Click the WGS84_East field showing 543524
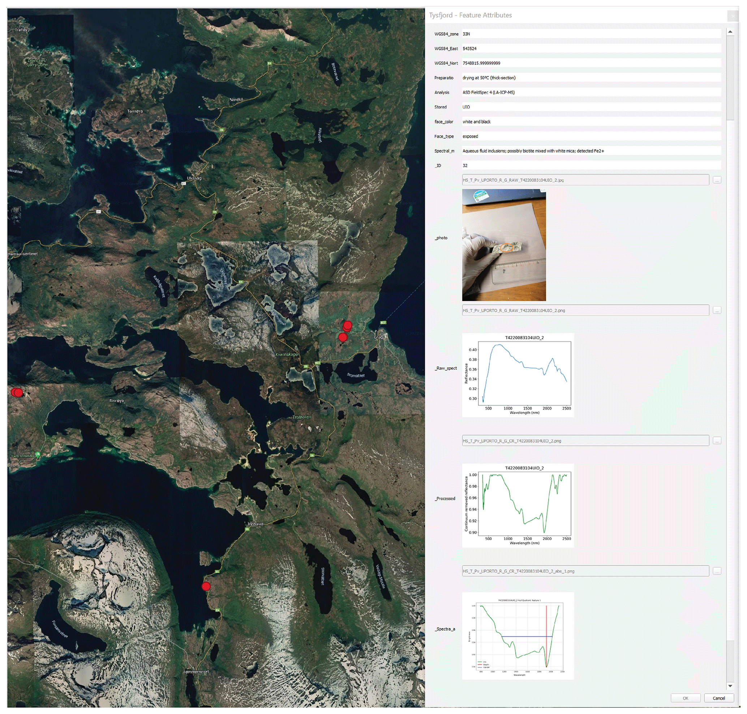 pos(591,48)
